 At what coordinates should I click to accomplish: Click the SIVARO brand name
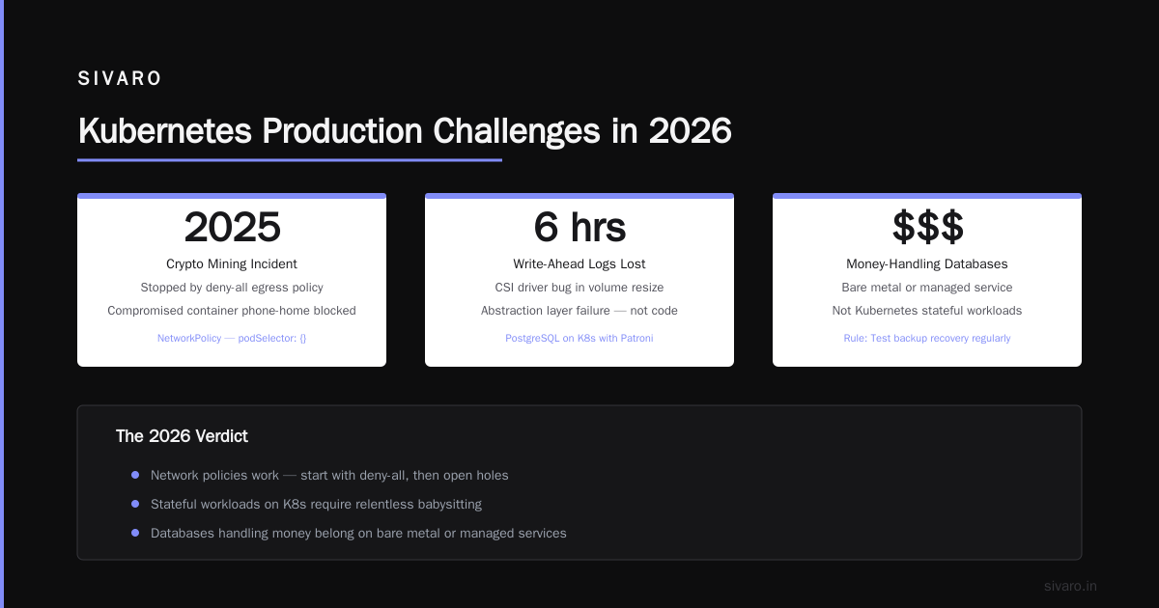click(120, 79)
